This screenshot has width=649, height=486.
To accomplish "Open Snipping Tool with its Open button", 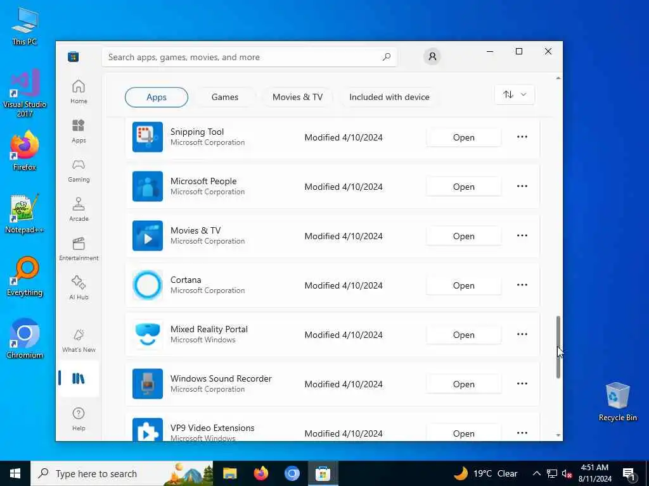I will (x=463, y=137).
